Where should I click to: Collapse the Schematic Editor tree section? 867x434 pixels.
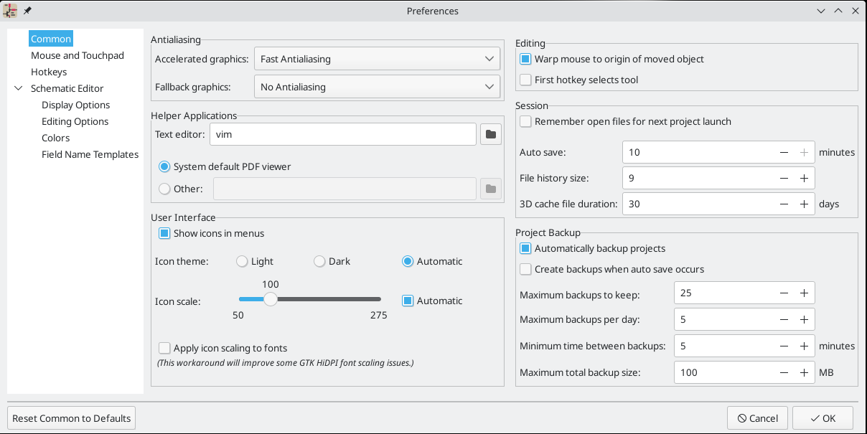pyautogui.click(x=19, y=88)
